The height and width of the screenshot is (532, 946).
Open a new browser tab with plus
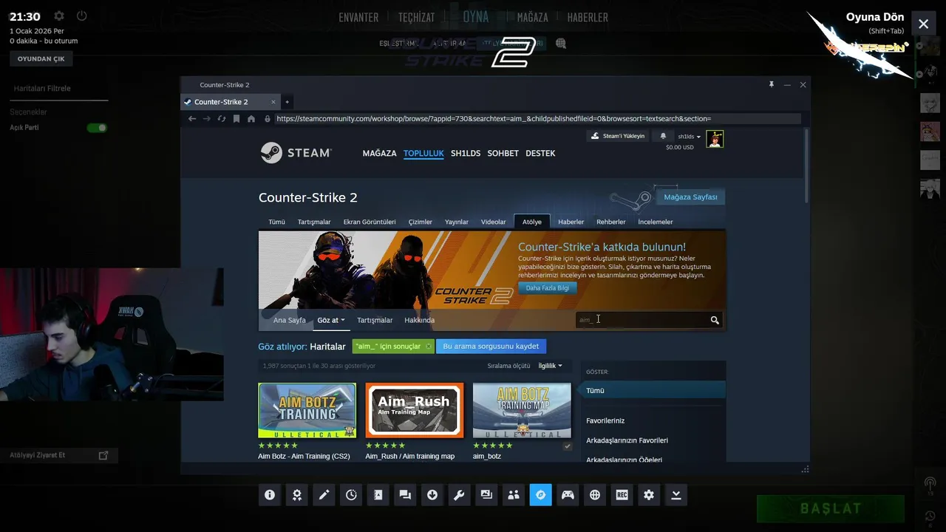287,102
